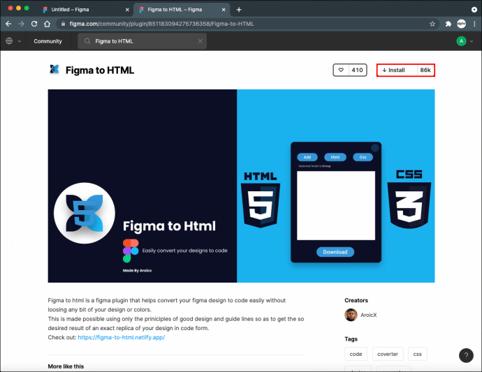Click the Figma to HTML plugin logo
This screenshot has width=482, height=372.
coord(54,69)
